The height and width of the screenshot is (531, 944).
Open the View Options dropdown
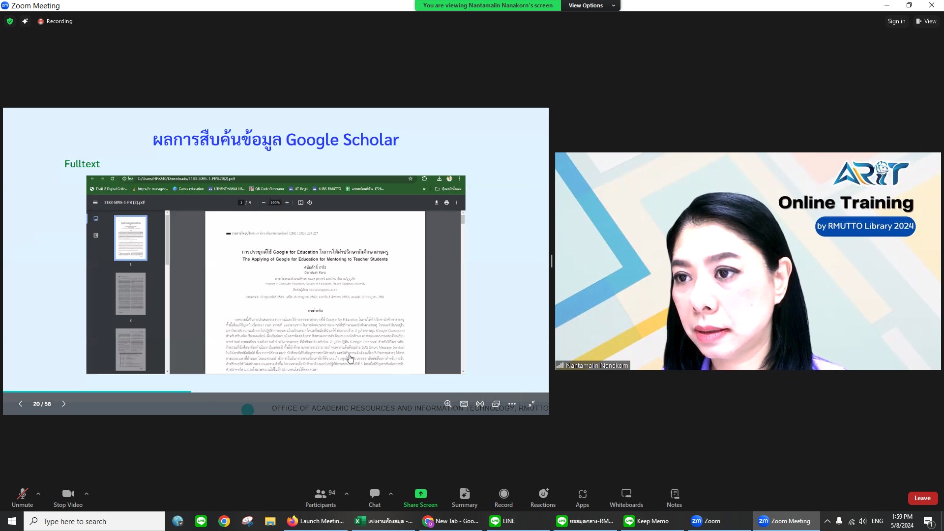(590, 5)
